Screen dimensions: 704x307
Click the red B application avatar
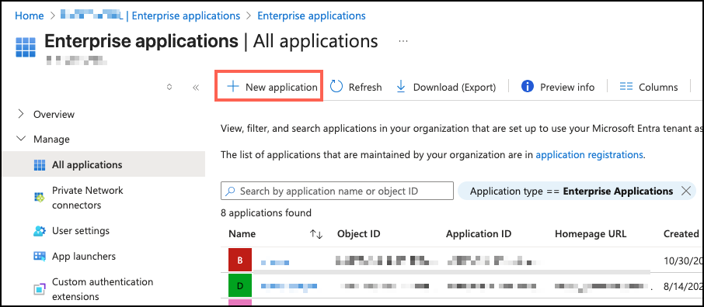(240, 260)
